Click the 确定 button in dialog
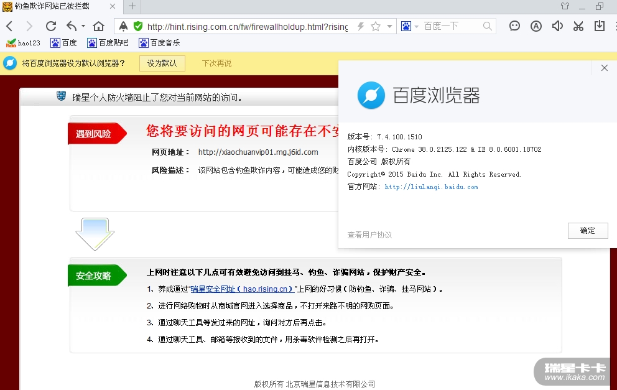 pyautogui.click(x=588, y=231)
